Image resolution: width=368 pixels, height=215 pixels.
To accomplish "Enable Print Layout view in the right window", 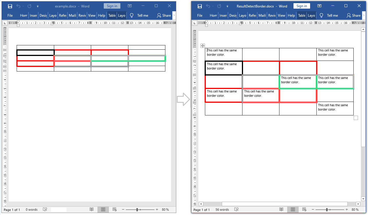I will click(293, 210).
